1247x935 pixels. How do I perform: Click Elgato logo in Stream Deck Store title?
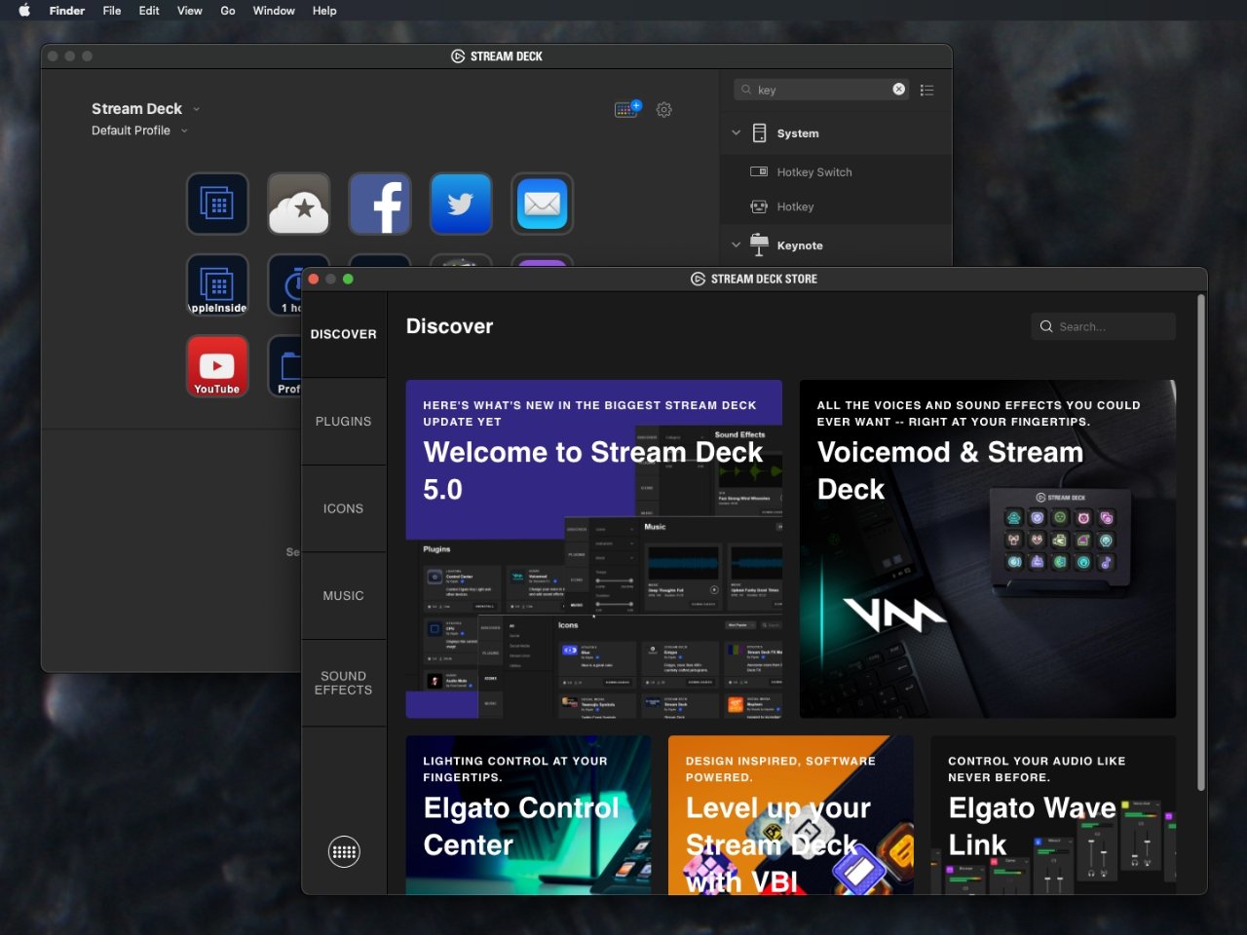(698, 279)
